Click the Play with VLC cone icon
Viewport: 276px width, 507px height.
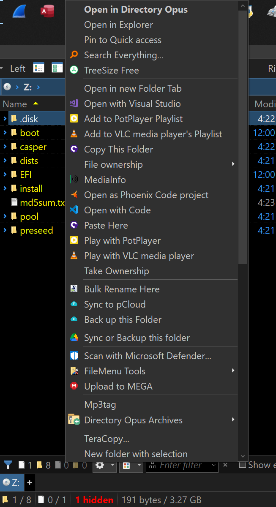pyautogui.click(x=74, y=256)
